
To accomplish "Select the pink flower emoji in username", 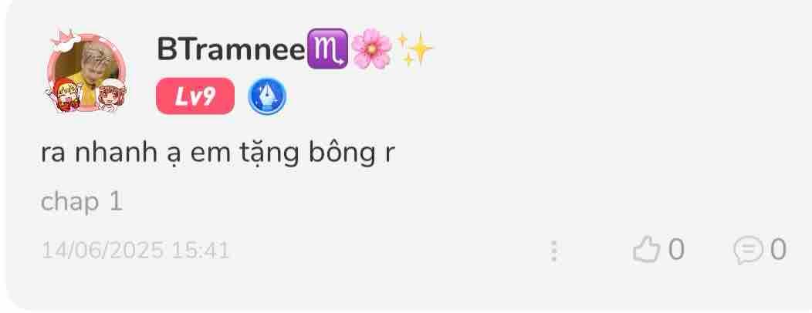I will point(371,49).
